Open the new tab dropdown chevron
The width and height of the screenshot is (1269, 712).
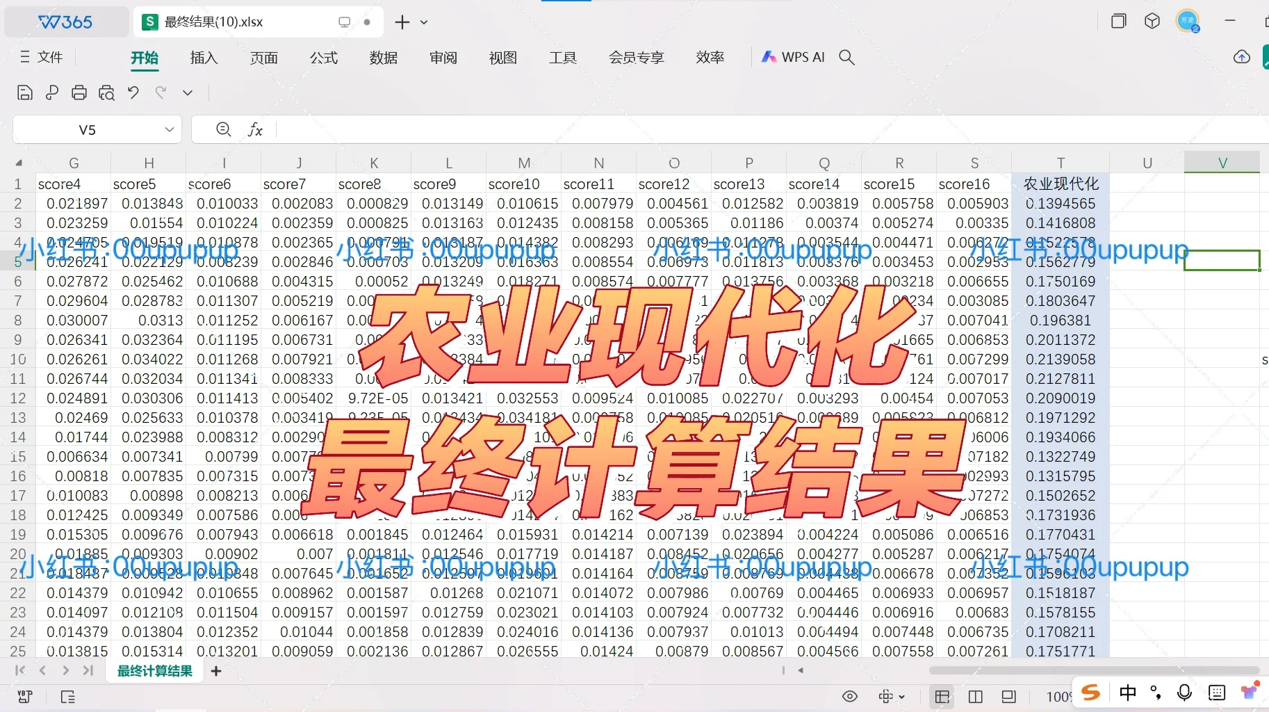[424, 22]
